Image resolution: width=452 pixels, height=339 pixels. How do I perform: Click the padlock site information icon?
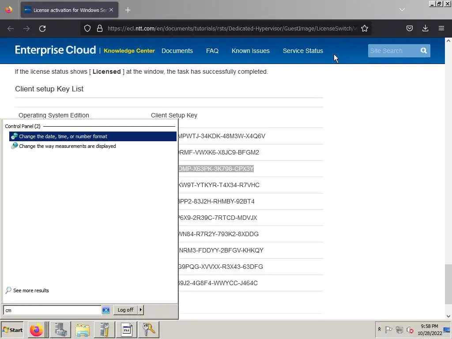pos(100,28)
